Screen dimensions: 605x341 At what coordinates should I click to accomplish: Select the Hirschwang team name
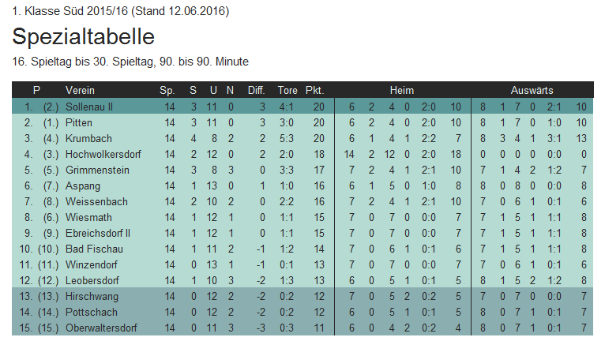pyautogui.click(x=91, y=296)
